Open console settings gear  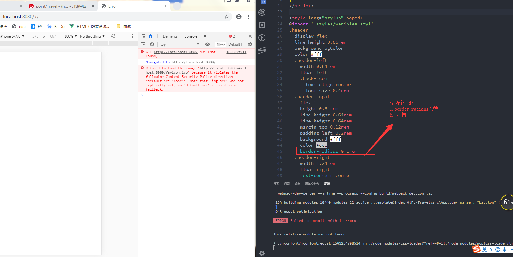coord(250,44)
